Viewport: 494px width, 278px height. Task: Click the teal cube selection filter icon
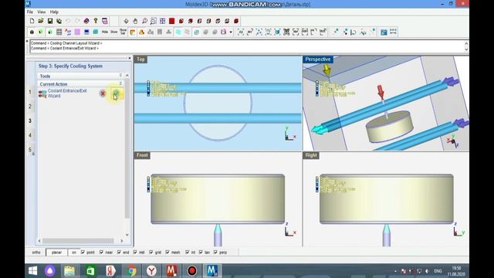277,32
